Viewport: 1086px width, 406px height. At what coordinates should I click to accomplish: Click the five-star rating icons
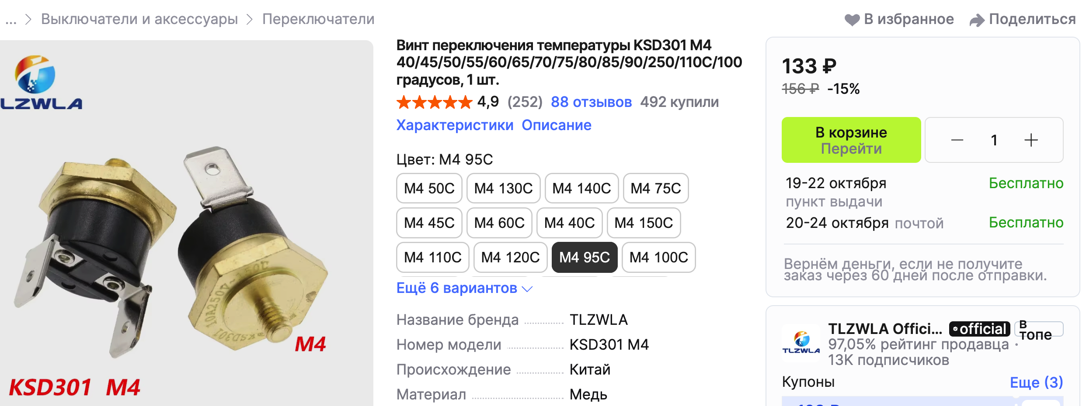[x=434, y=102]
